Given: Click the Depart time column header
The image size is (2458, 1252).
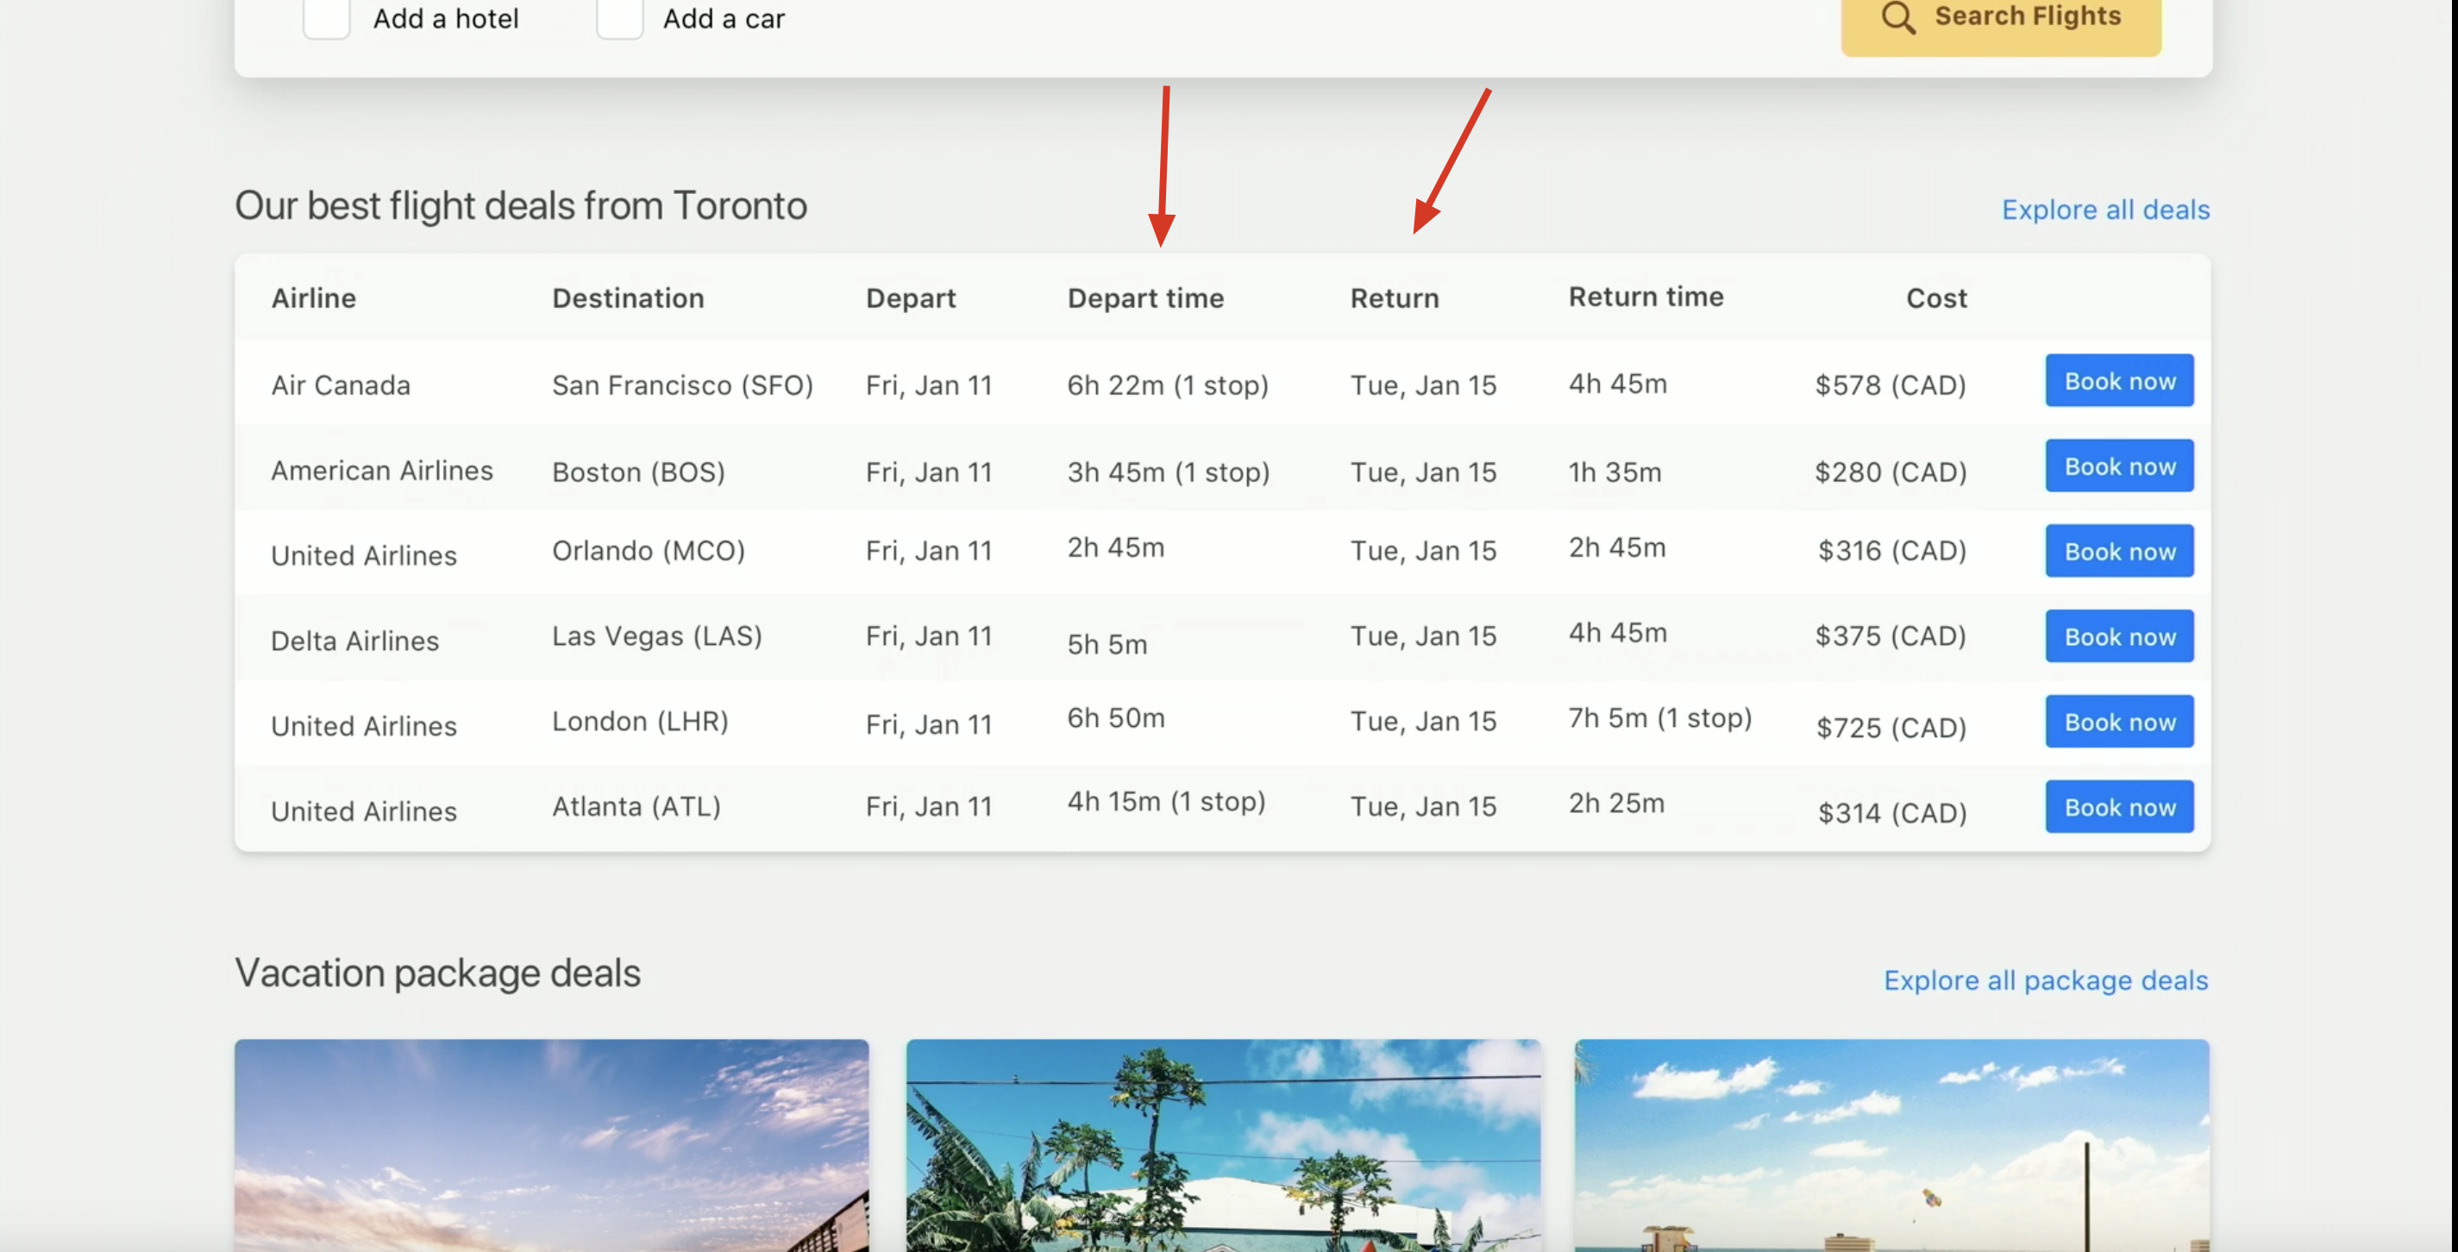Looking at the screenshot, I should 1145,297.
